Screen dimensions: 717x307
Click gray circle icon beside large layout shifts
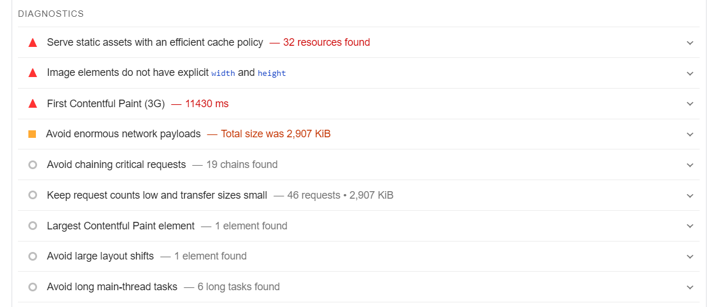[x=33, y=256]
